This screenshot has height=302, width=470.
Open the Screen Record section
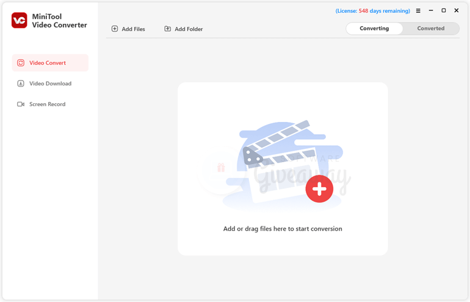[x=50, y=104]
